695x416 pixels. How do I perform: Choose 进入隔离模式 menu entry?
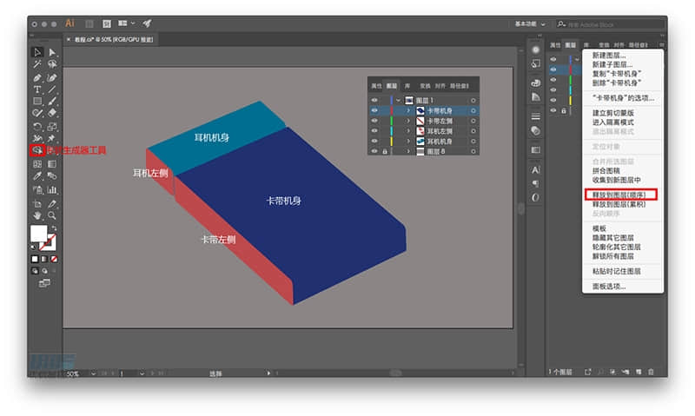pos(613,122)
